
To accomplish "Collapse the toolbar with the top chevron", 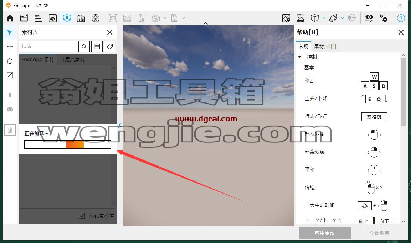I will coord(206,23).
